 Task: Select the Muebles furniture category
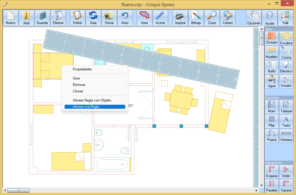[272, 52]
